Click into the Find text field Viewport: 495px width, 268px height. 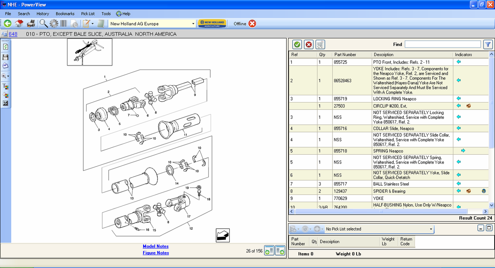point(443,44)
